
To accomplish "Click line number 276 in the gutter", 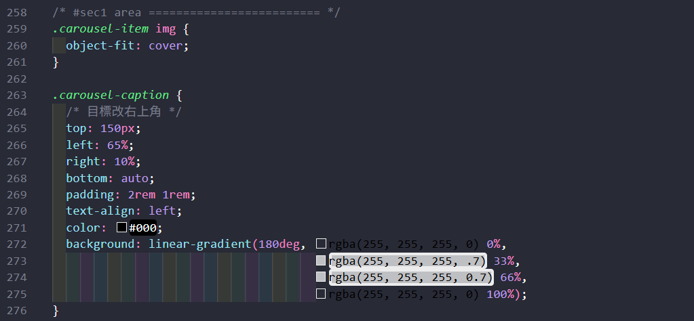I will click(16, 310).
